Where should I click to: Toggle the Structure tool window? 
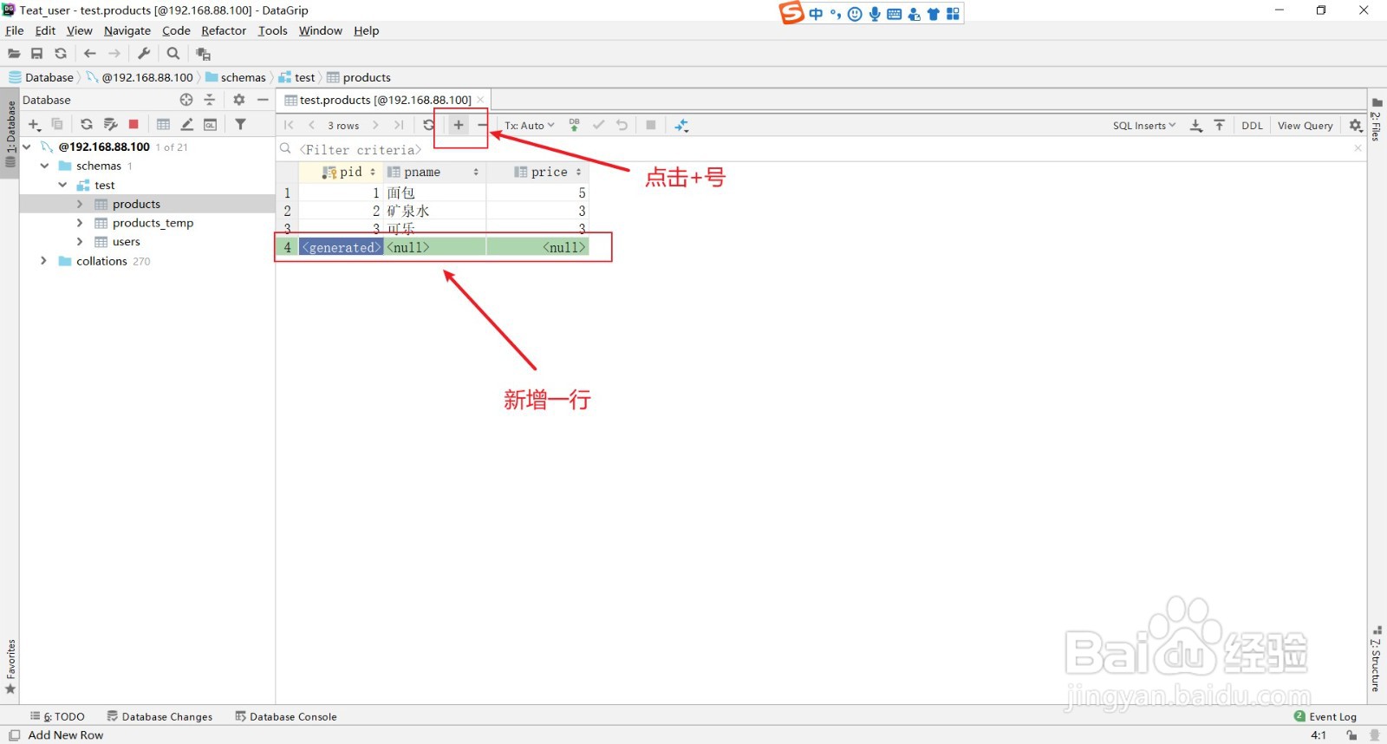pos(1377,659)
